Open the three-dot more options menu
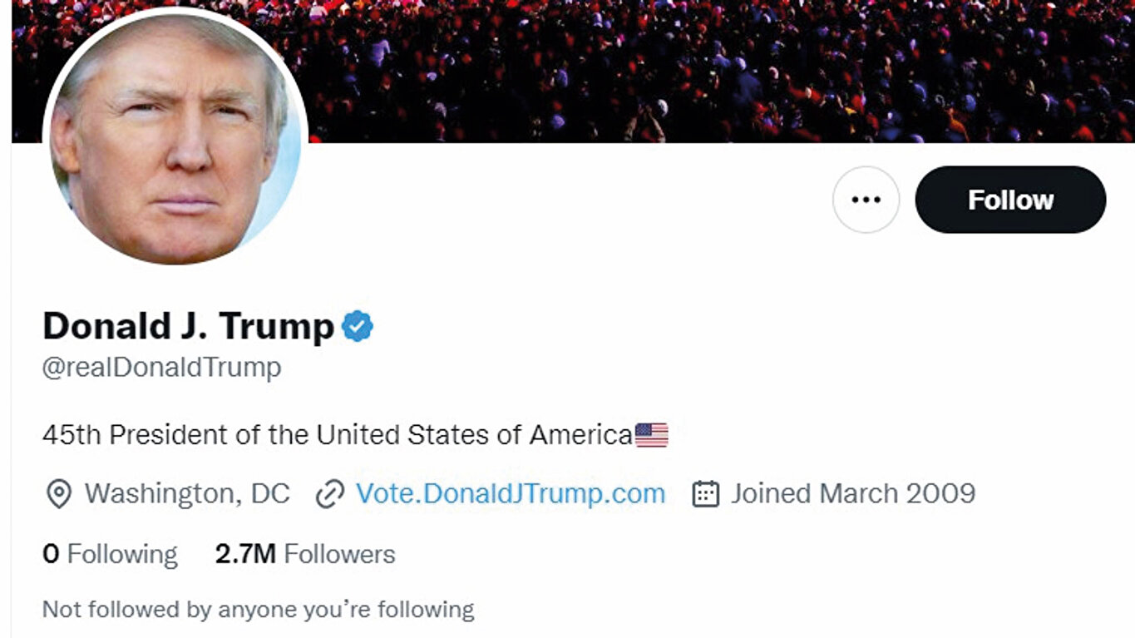This screenshot has width=1135, height=638. point(866,200)
